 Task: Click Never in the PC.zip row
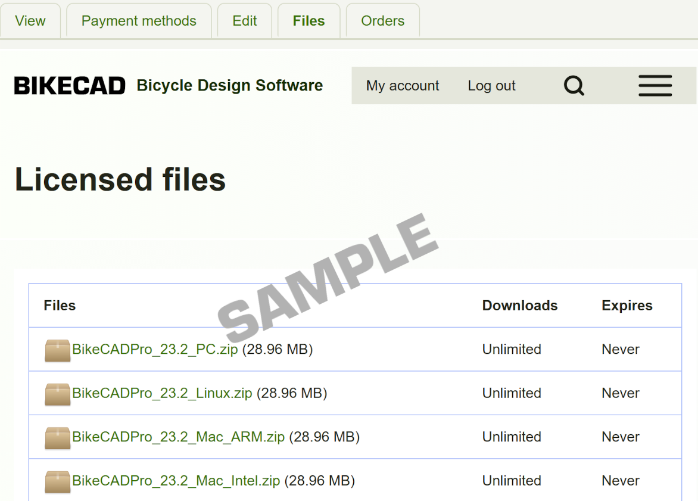[621, 349]
